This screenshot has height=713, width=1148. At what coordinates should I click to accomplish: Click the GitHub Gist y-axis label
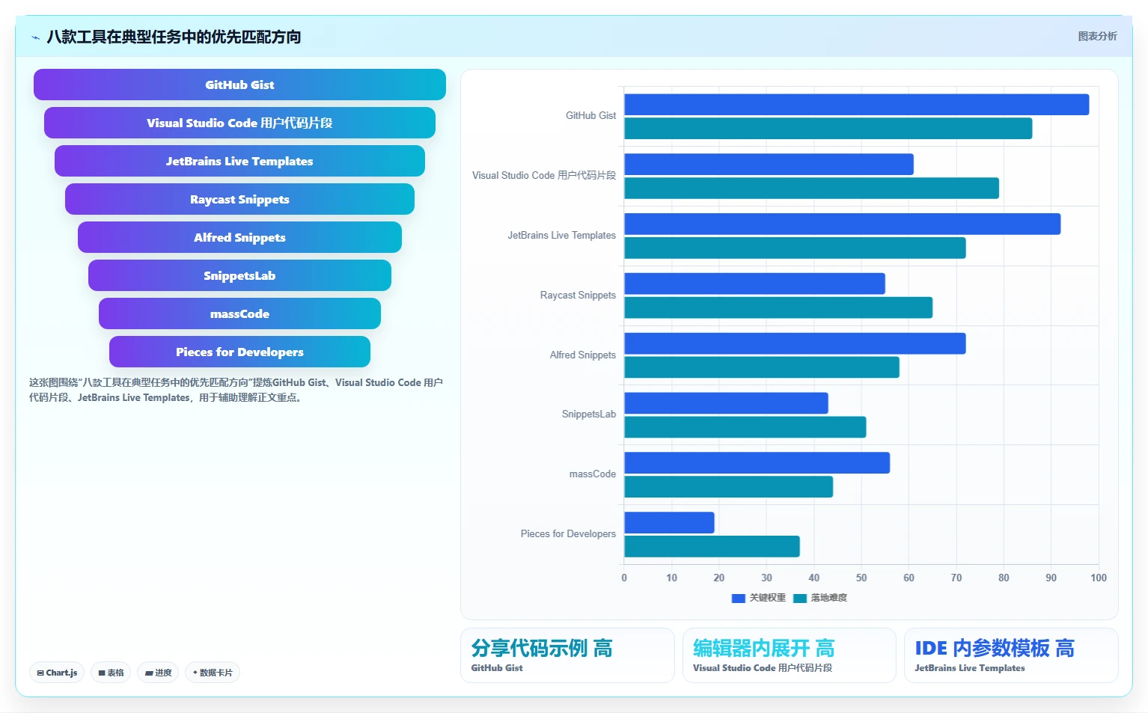click(590, 116)
